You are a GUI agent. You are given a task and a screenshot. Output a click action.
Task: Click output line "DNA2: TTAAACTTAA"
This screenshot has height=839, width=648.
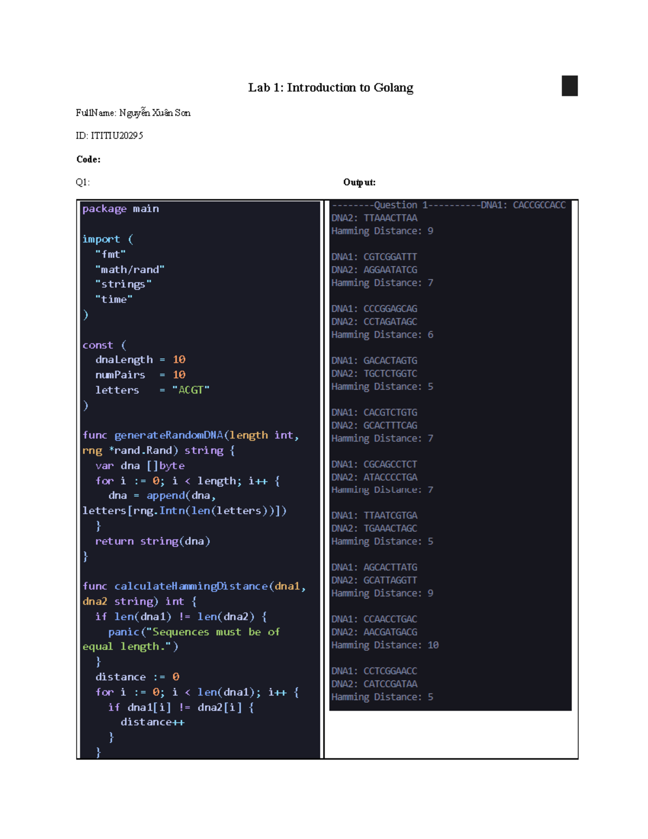click(x=374, y=218)
